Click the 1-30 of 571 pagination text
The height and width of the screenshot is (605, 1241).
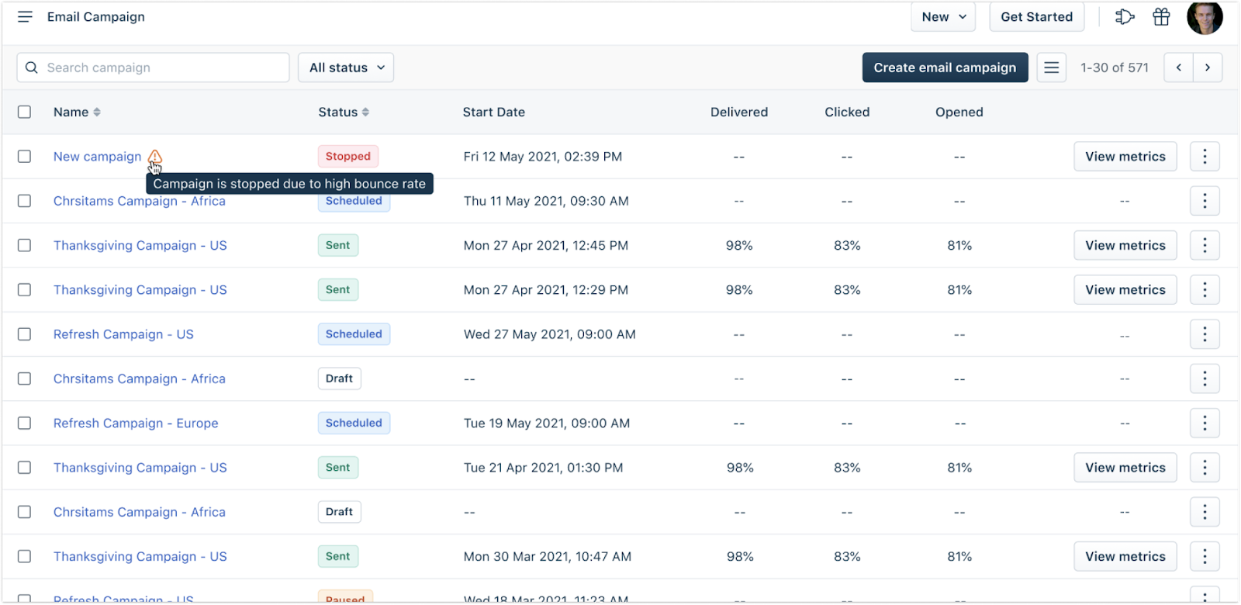(x=1115, y=67)
